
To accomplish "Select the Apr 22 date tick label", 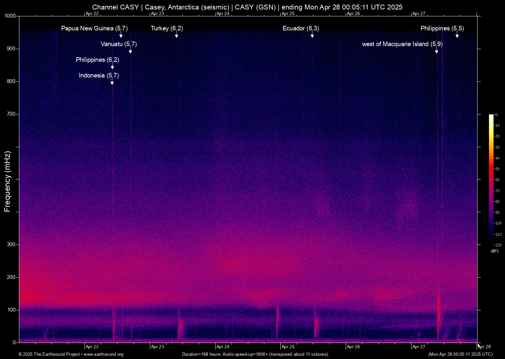I will tap(92, 347).
